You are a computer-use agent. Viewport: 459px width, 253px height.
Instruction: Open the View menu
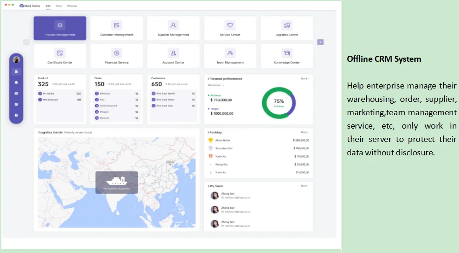coord(59,6)
